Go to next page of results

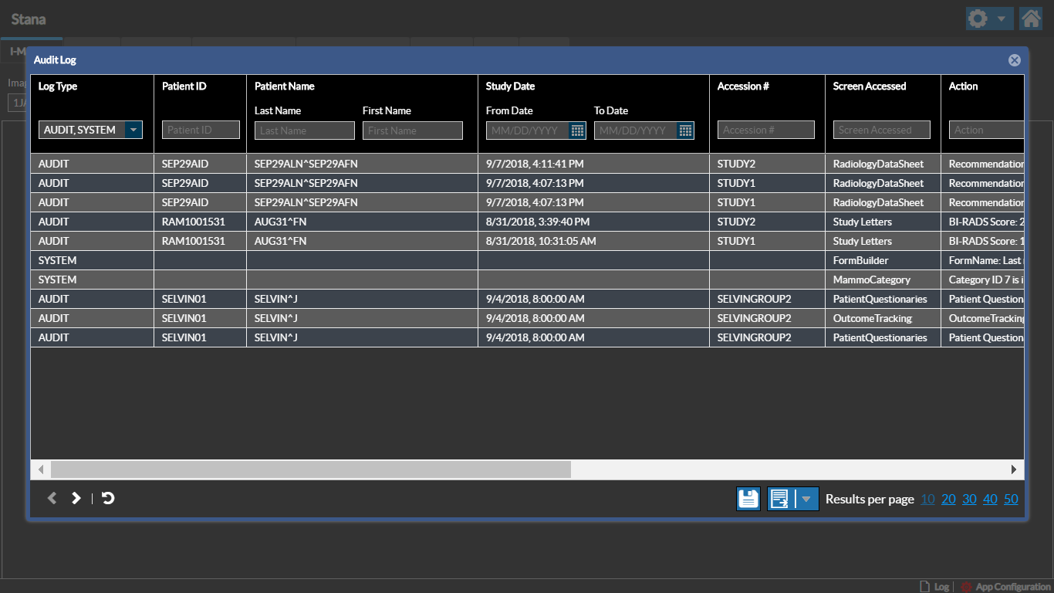coord(76,498)
